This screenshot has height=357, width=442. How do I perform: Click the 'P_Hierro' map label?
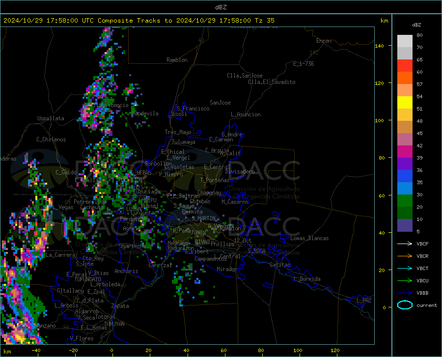point(171,174)
